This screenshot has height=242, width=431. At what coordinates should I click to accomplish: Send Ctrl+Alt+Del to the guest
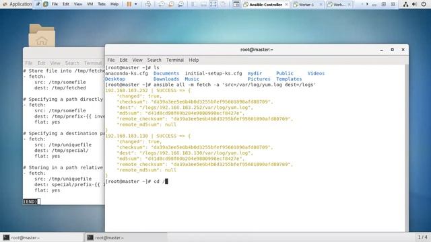pos(148,4)
